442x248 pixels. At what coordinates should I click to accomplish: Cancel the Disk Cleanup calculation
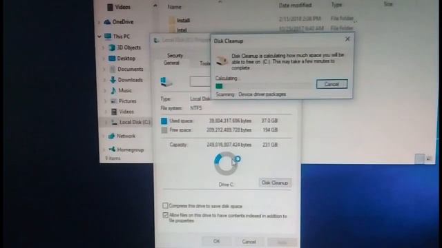click(331, 84)
